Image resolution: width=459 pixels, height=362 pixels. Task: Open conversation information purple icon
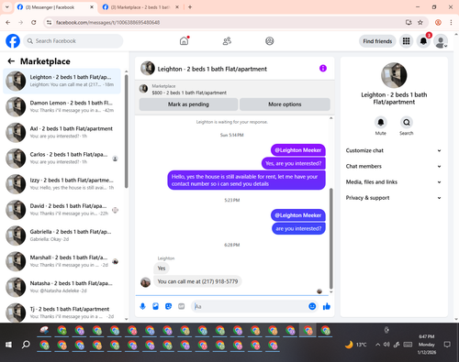tap(323, 68)
